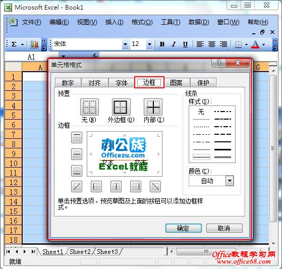Open the 帮助(H) menu

point(258,22)
